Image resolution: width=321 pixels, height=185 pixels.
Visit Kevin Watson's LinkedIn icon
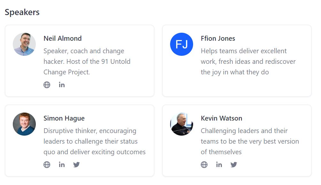[x=219, y=165]
